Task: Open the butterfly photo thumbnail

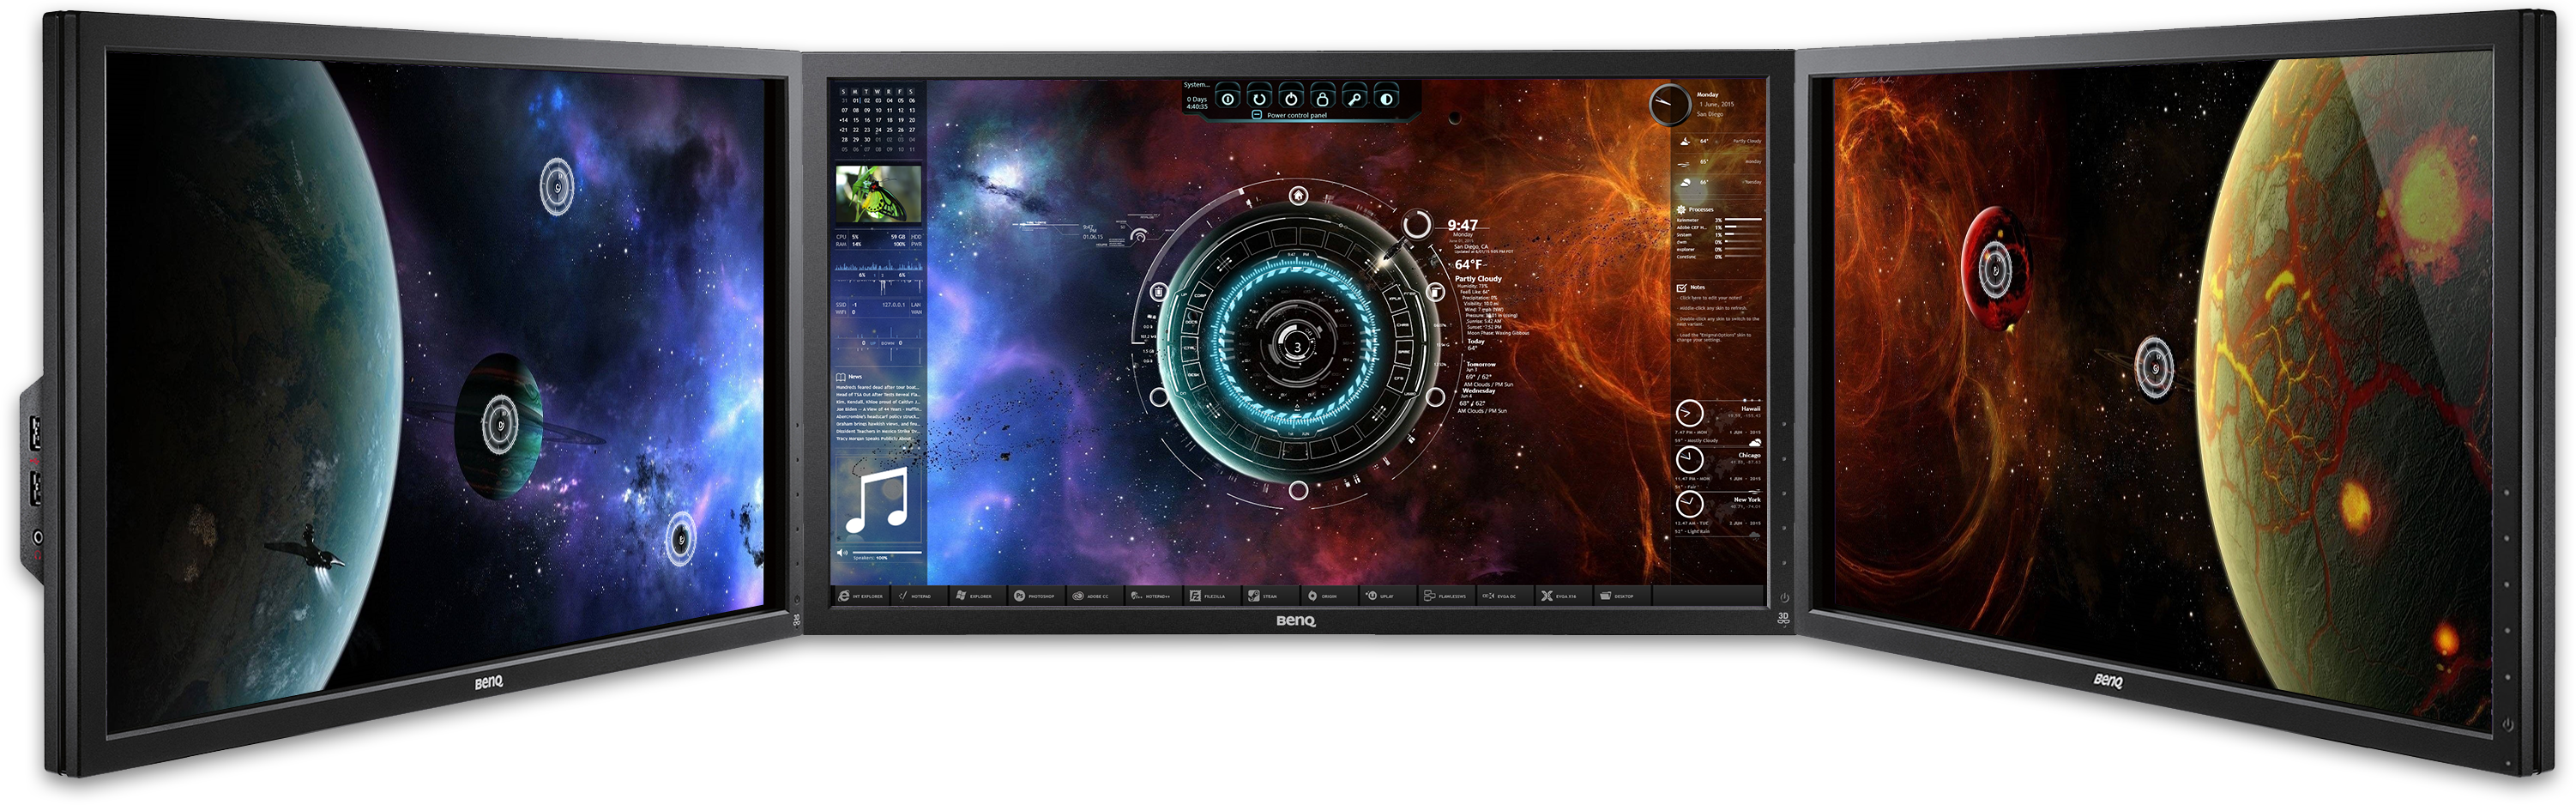Action: point(878,194)
